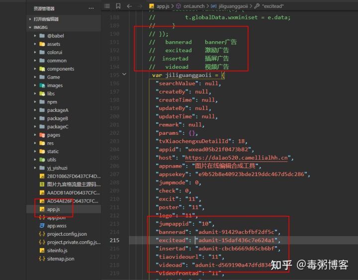Expand the assets folder arrow
This screenshot has height=280, width=358.
coord(35,44)
